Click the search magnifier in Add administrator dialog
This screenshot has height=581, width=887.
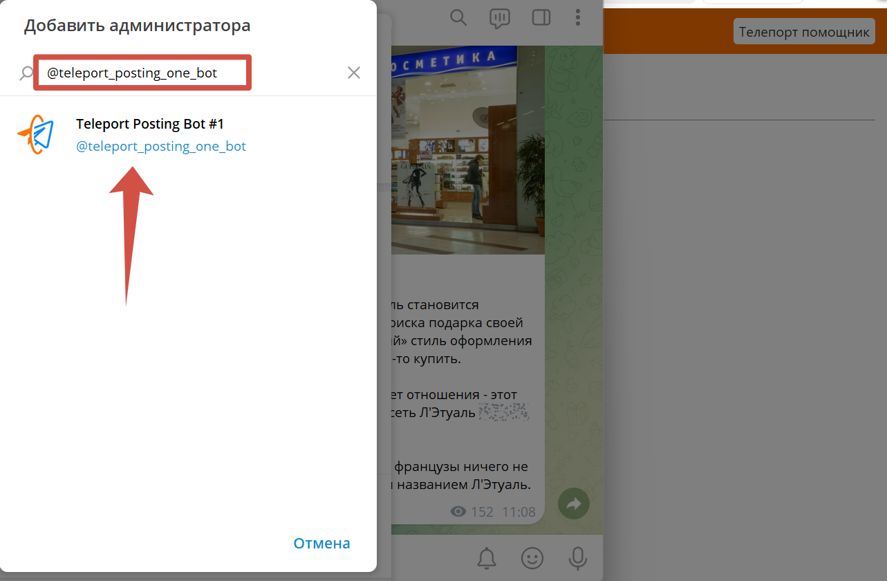click(x=26, y=73)
